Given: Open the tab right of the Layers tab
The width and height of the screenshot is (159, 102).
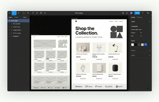Looking at the screenshot, I should pyautogui.click(x=16, y=17).
